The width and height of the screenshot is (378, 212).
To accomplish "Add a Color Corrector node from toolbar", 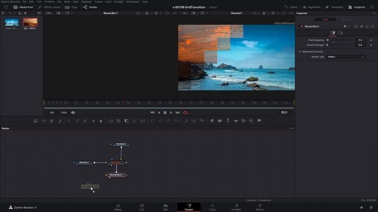I will point(69,121).
